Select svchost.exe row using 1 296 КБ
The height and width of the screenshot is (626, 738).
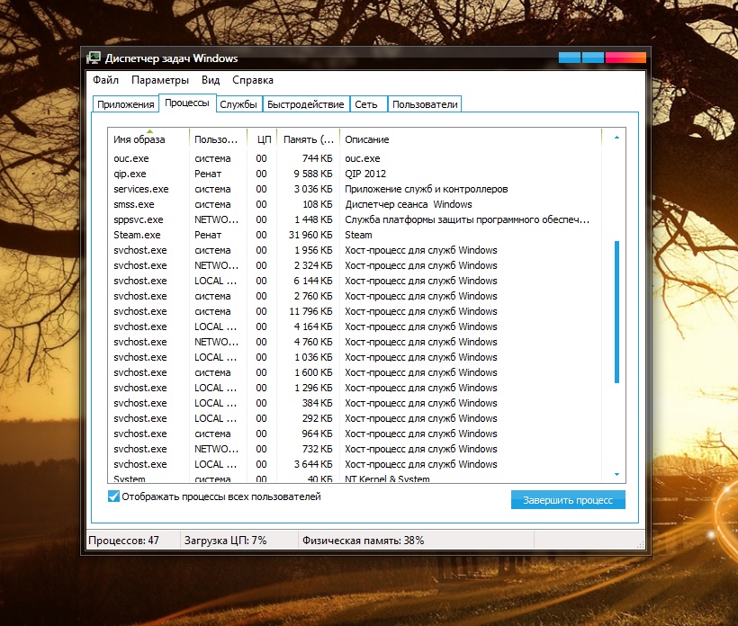(355, 388)
